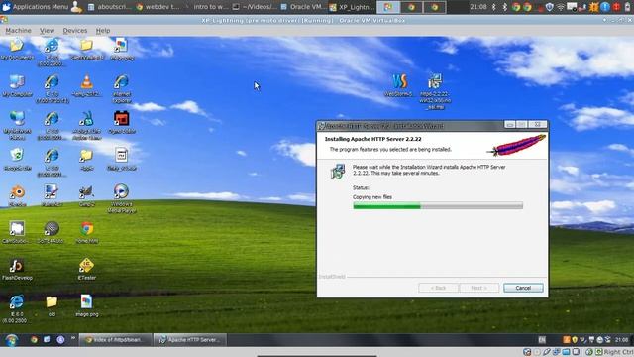The image size is (634, 357).
Task: Open the Devices menu in VirtualBox
Action: 75,31
